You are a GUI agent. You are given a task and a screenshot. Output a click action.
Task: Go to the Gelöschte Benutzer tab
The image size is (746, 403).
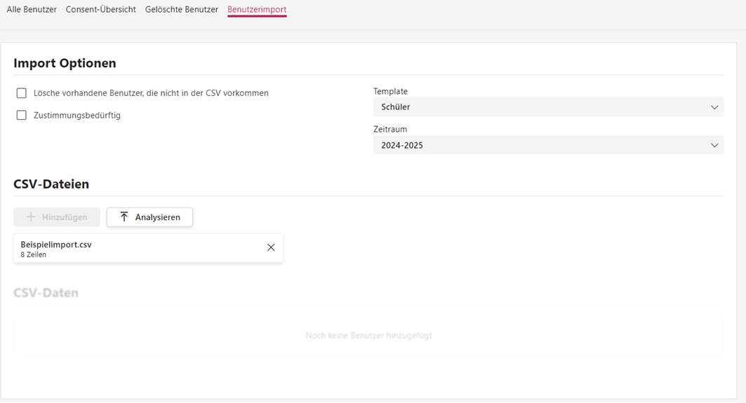[x=182, y=10]
